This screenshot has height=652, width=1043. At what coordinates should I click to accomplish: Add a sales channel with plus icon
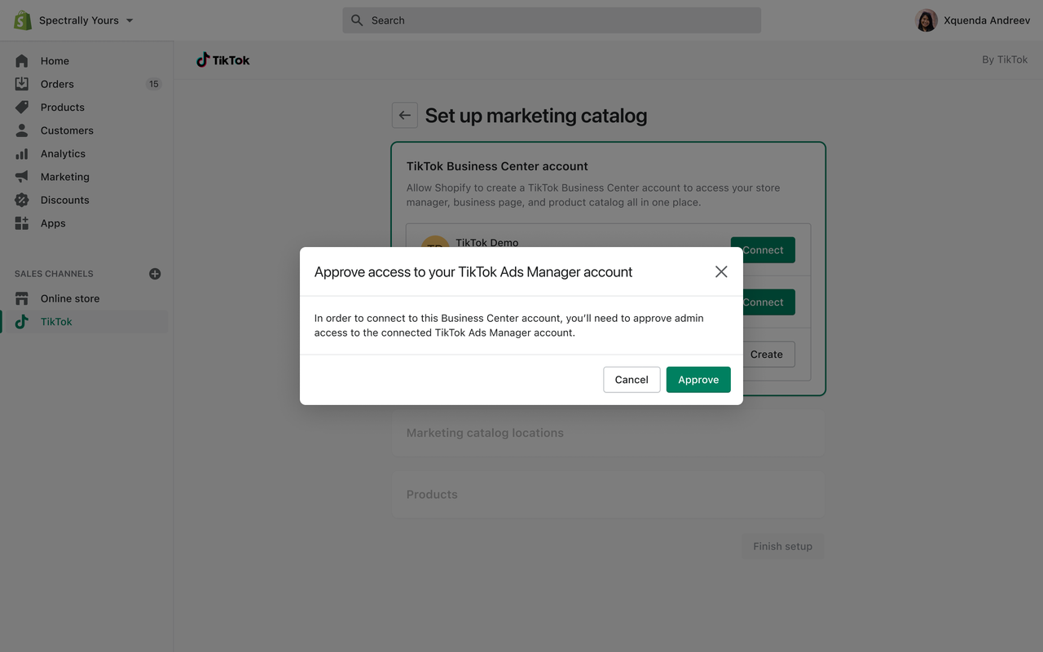click(155, 274)
